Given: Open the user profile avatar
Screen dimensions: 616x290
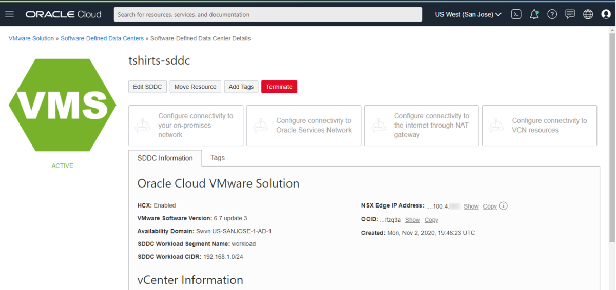Looking at the screenshot, I should (x=606, y=14).
